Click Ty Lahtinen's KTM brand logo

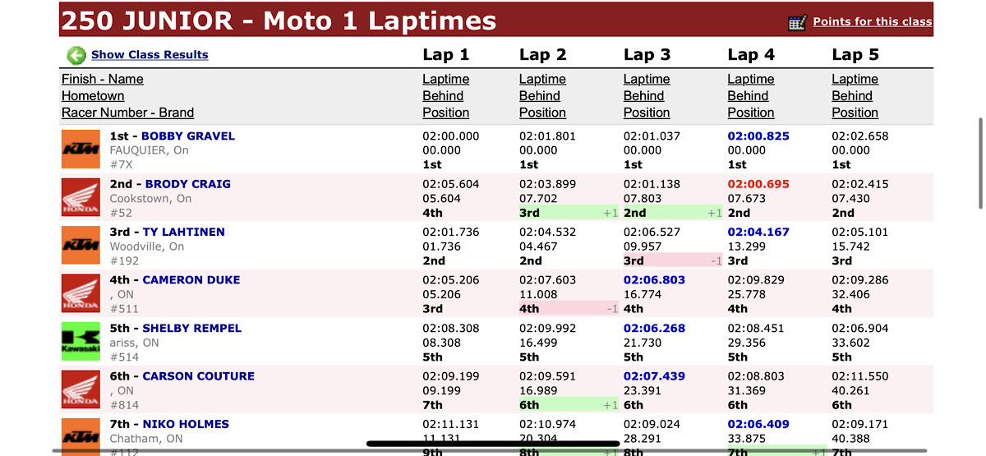pos(81,246)
